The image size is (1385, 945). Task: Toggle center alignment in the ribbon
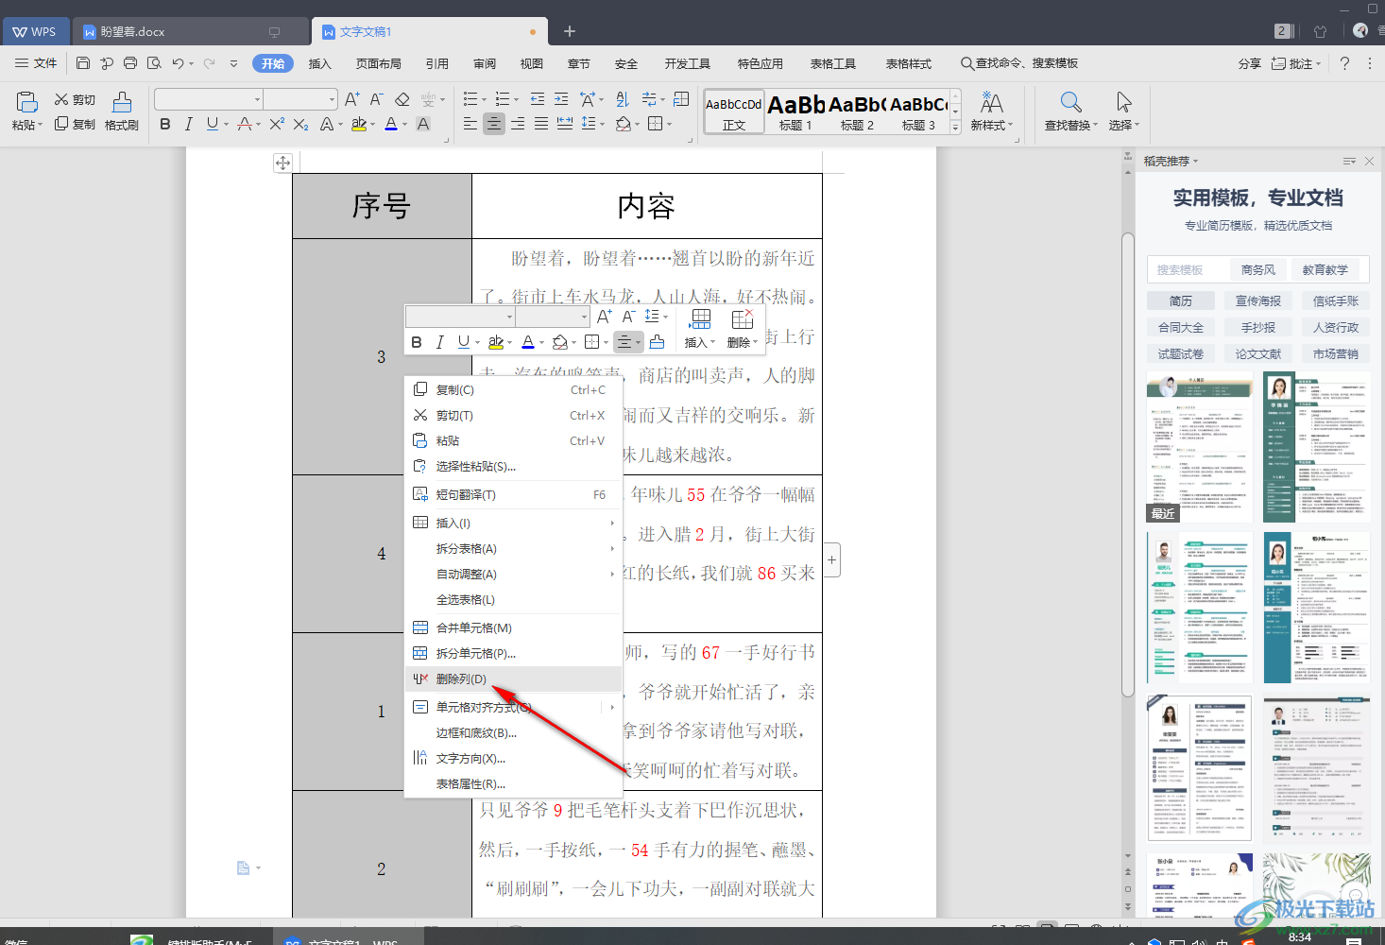coord(494,124)
